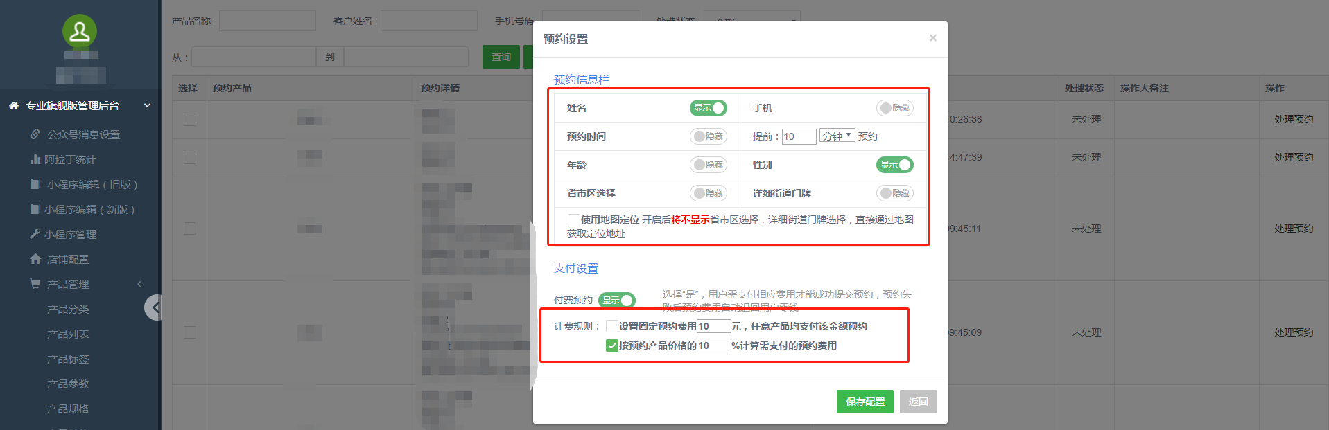The width and height of the screenshot is (1329, 430).
Task: Click the bar chart icon for 阿拉丁统计
Action: click(x=35, y=159)
